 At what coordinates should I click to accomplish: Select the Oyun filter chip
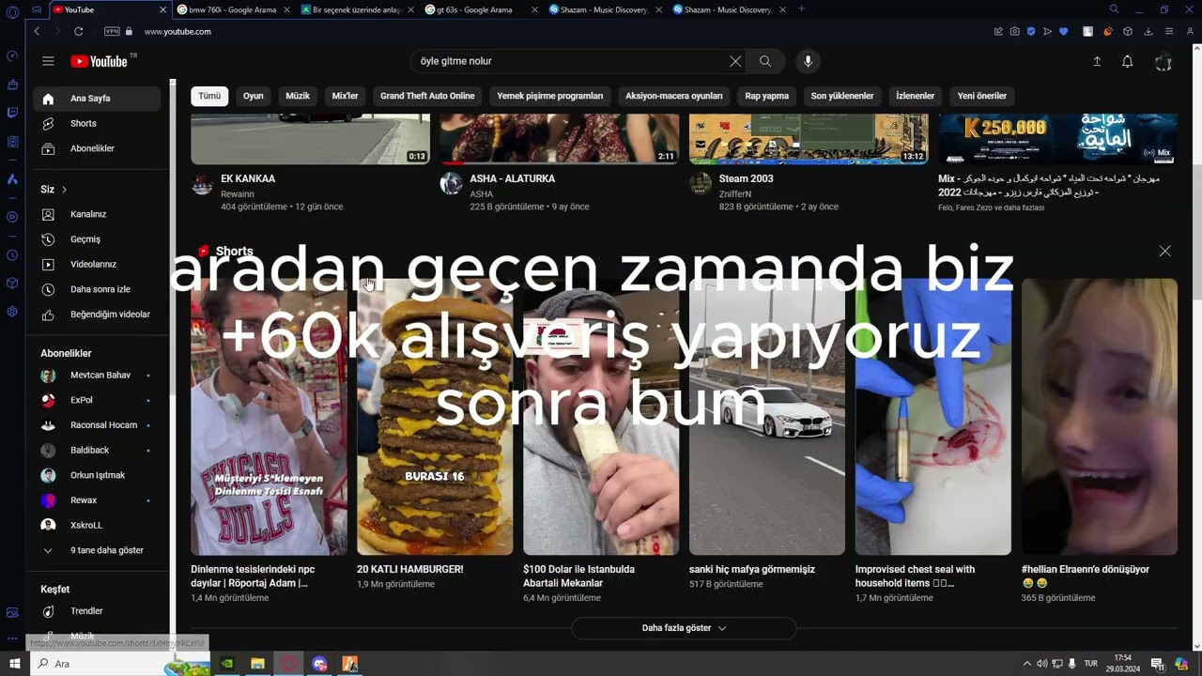tap(254, 96)
